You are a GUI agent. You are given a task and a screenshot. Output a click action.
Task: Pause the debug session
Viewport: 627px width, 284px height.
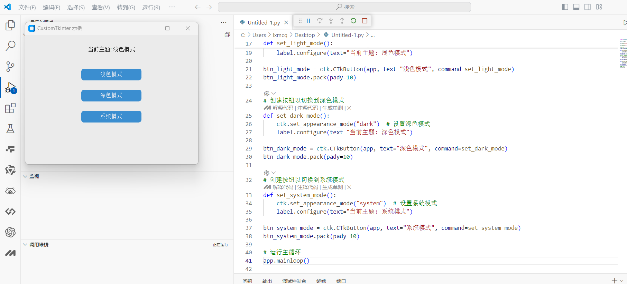(x=308, y=21)
